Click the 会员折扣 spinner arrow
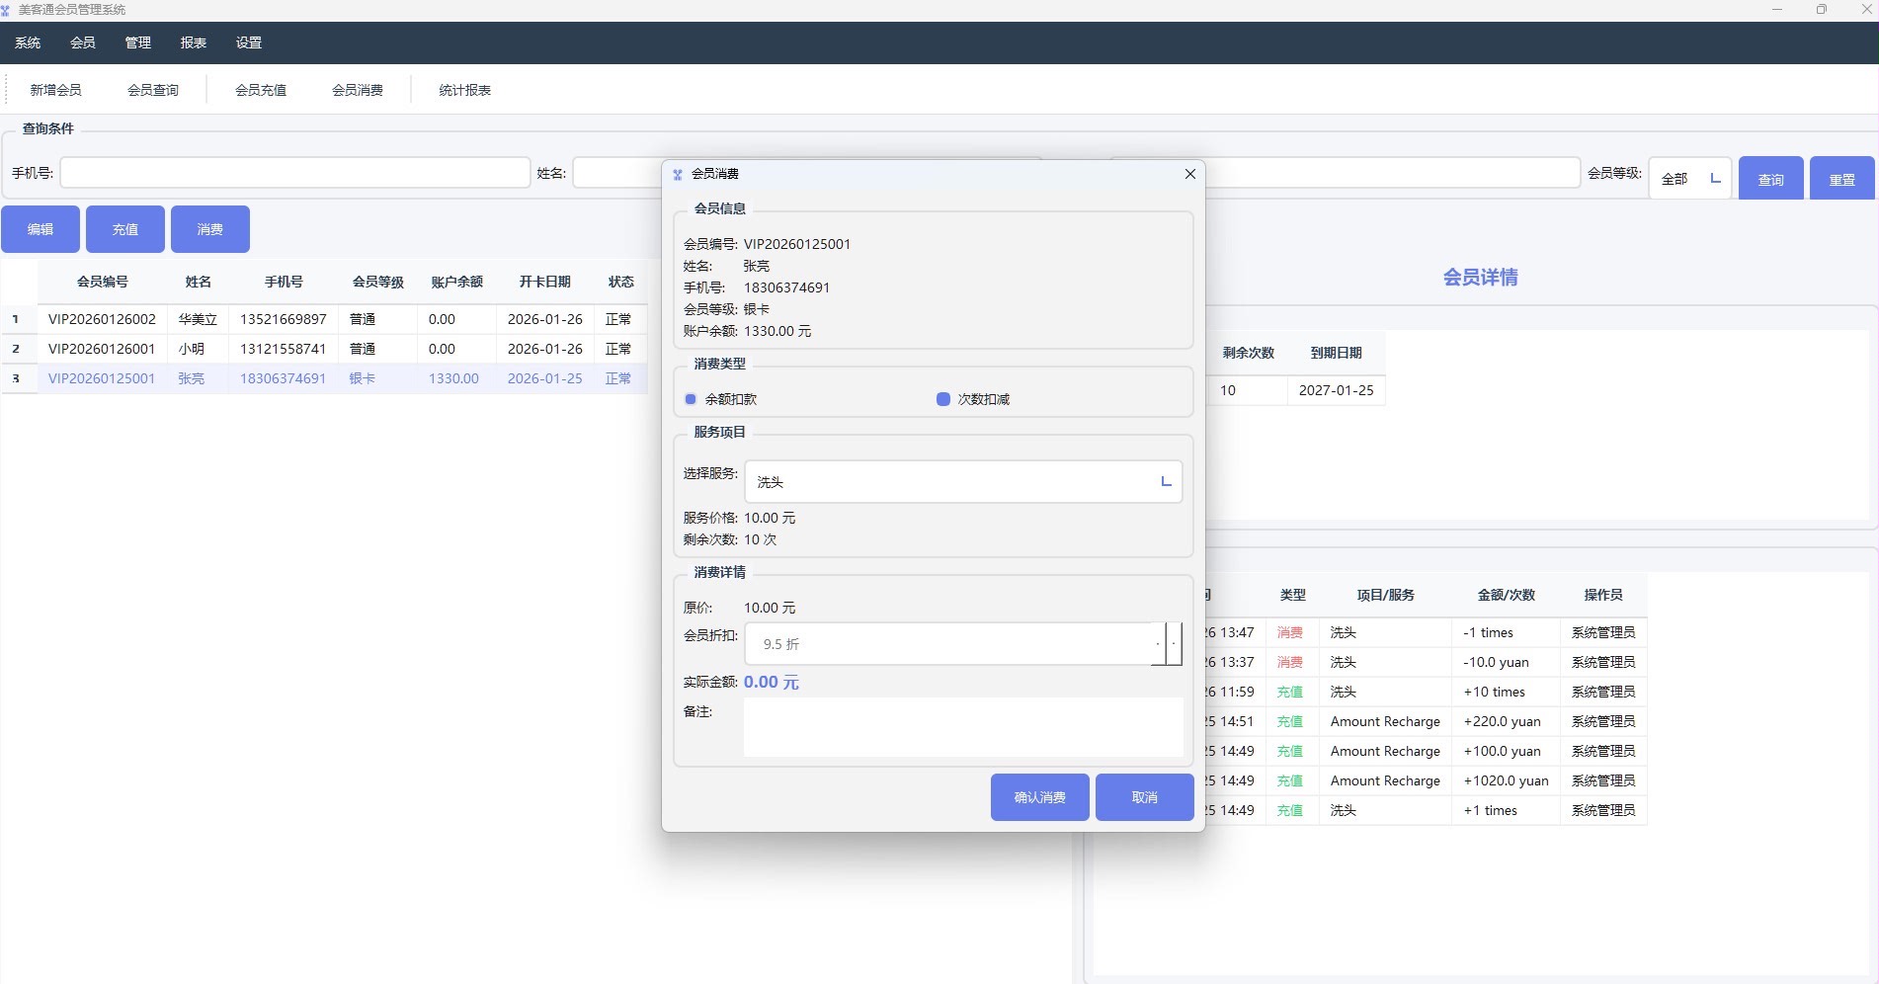 coord(1174,644)
